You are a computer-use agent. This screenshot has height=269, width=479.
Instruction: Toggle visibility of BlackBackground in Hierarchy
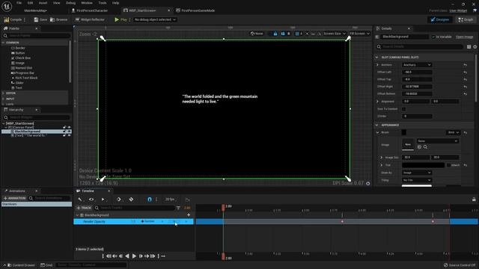coord(69,132)
